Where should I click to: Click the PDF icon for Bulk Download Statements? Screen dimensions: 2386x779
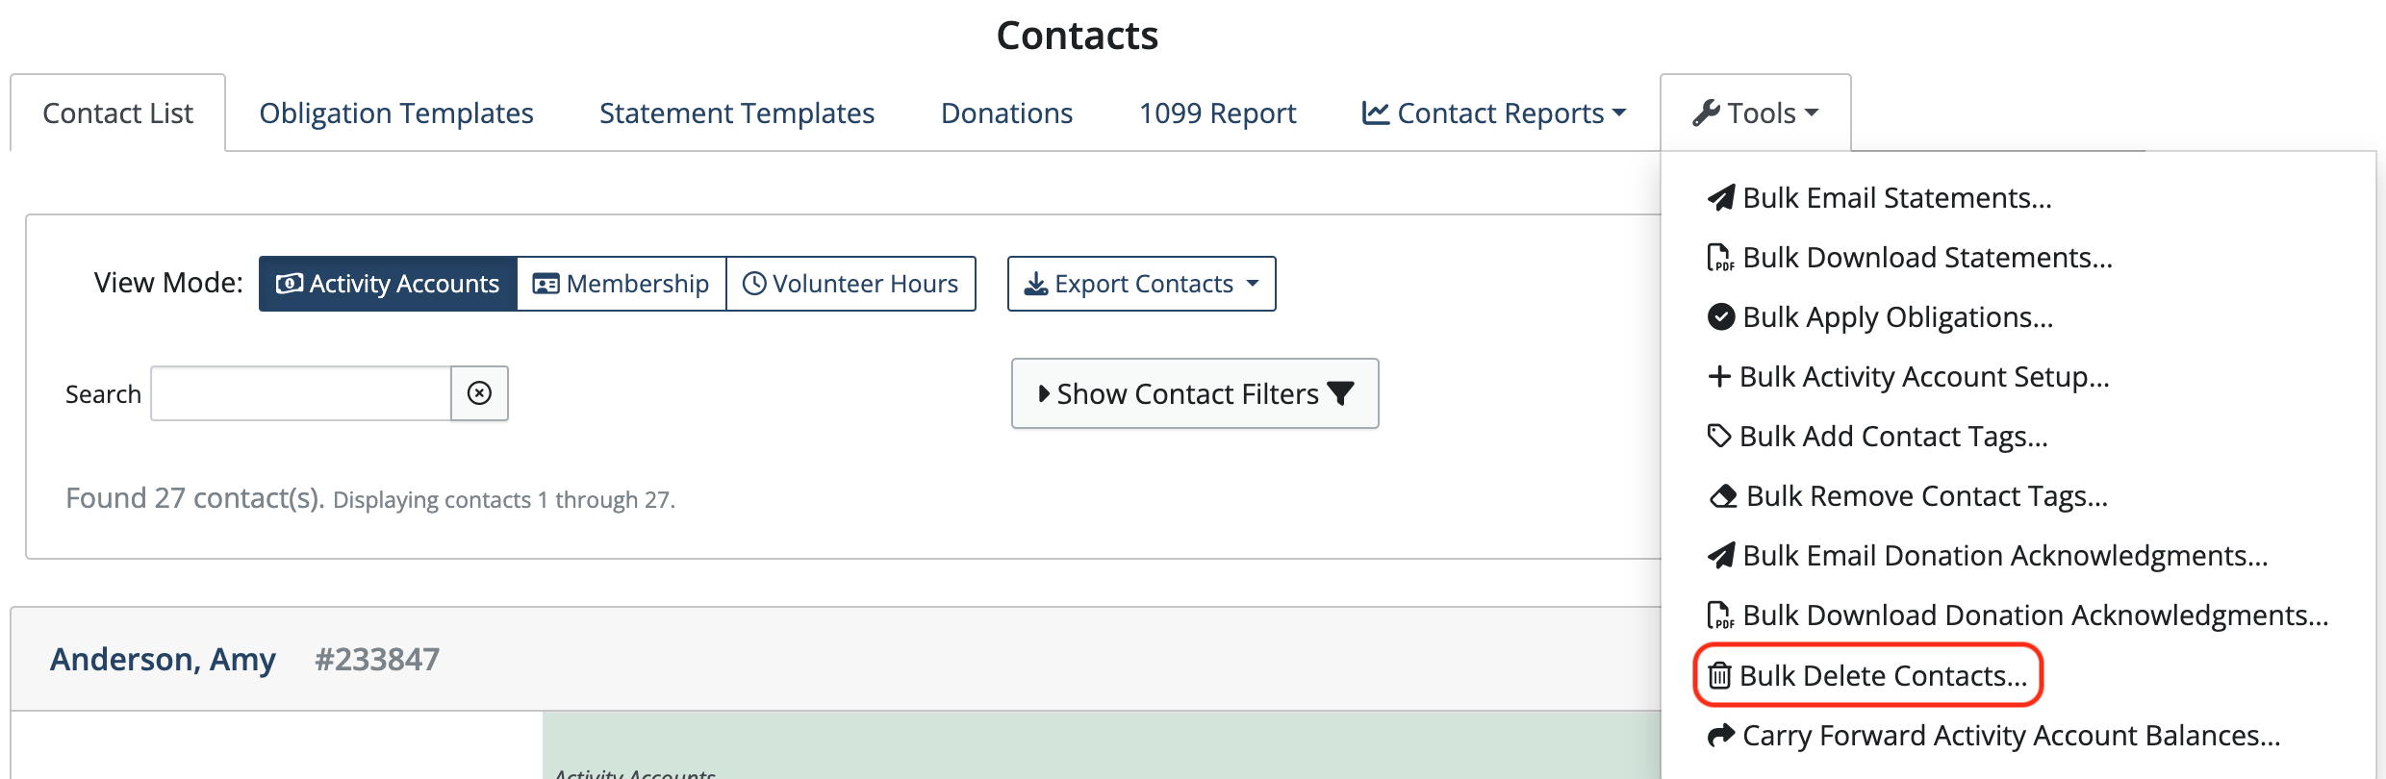click(x=1720, y=258)
